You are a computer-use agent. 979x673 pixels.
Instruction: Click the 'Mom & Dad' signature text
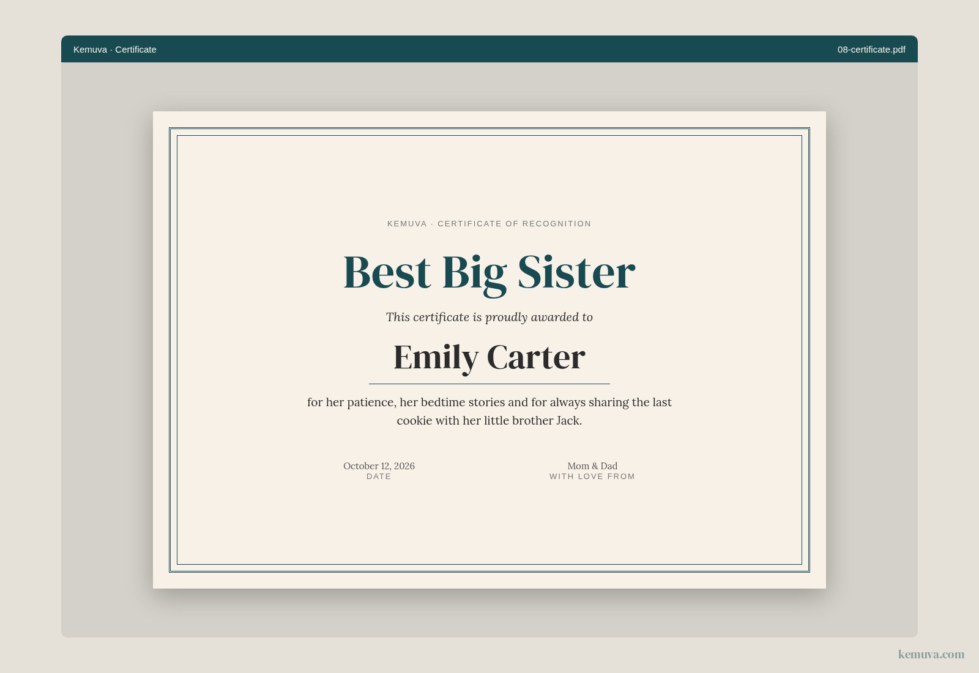tap(592, 466)
